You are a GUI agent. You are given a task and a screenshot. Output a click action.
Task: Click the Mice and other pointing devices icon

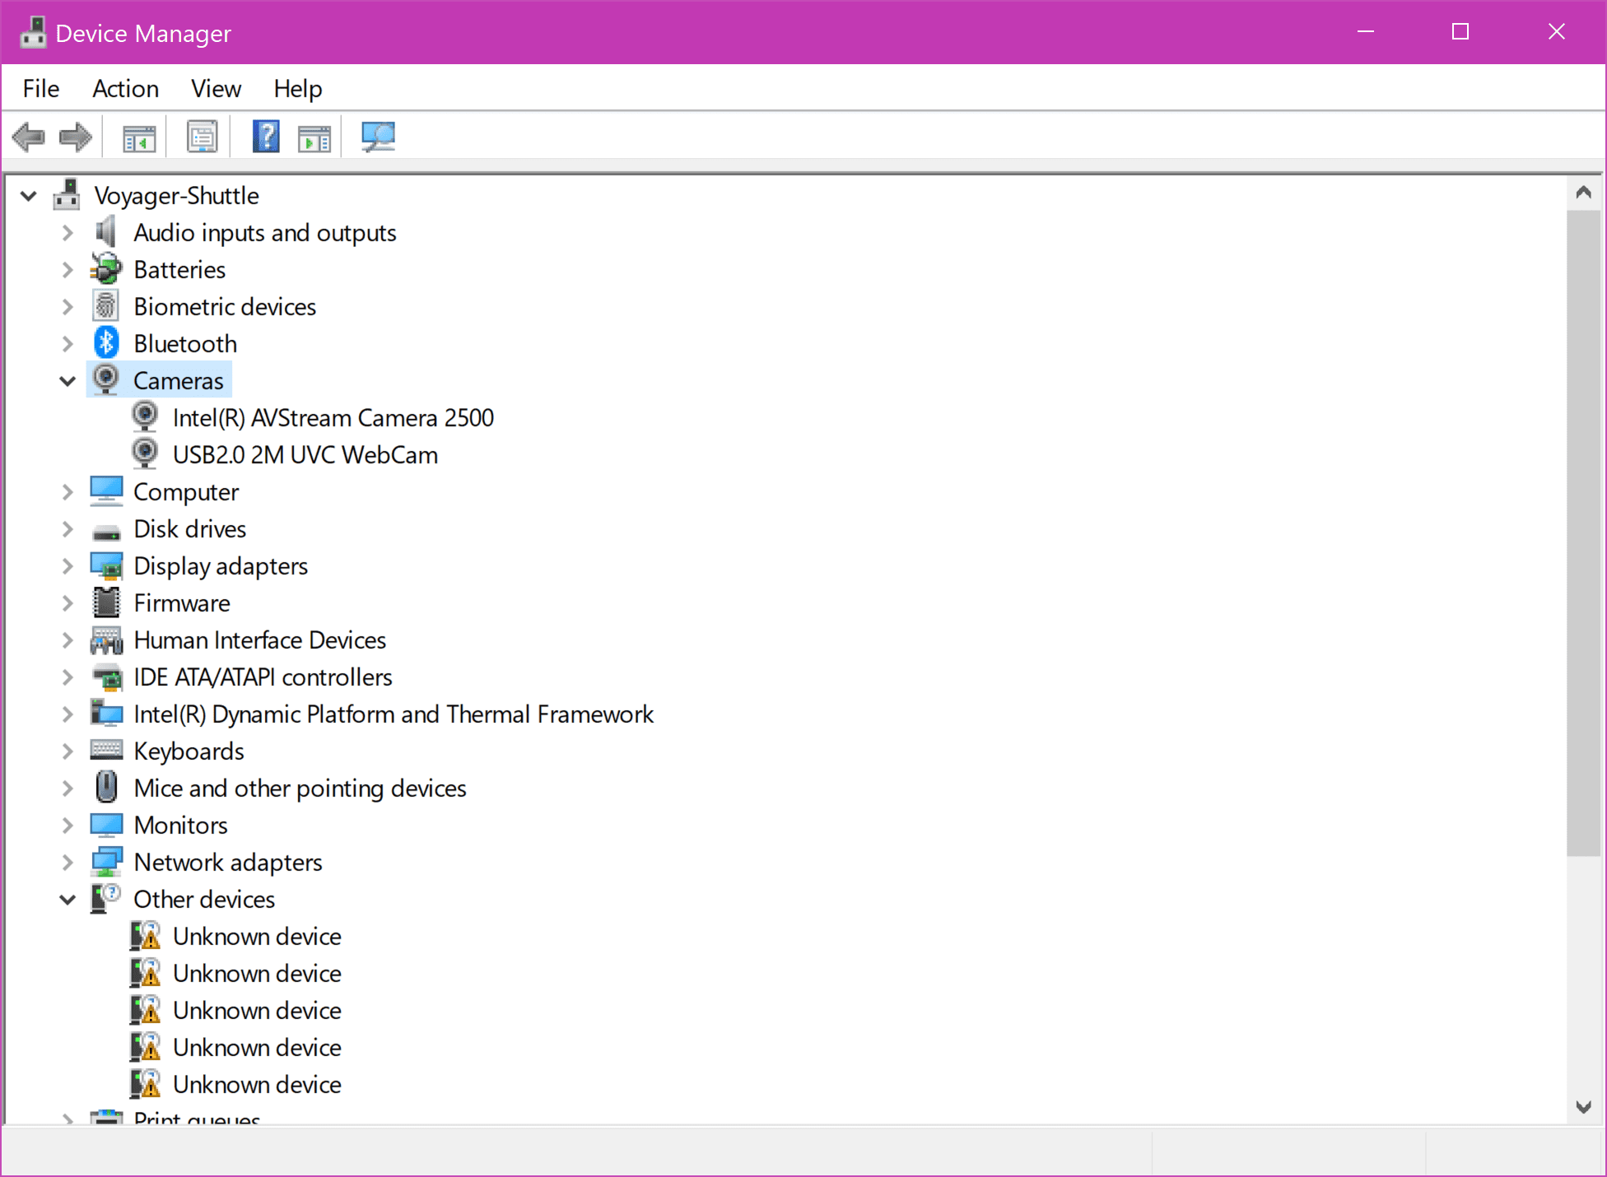pyautogui.click(x=106, y=788)
